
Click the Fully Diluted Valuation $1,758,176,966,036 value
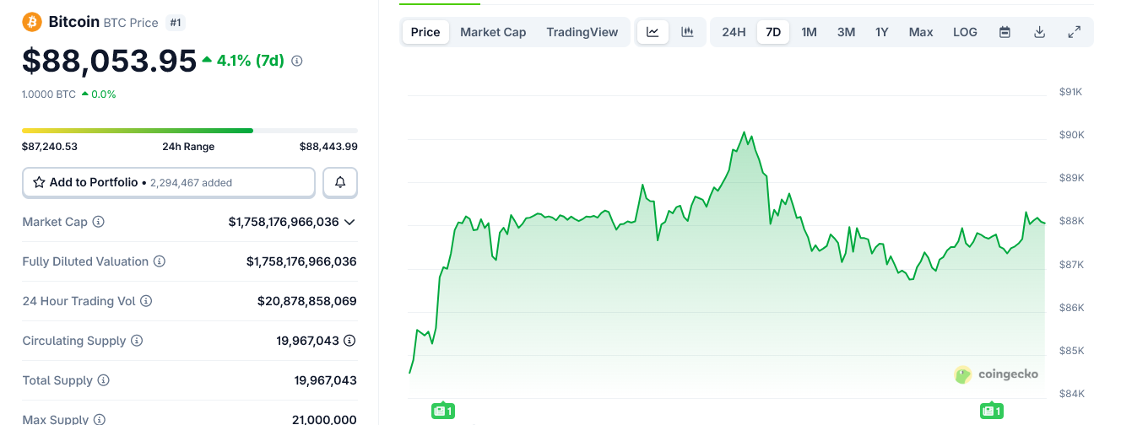click(x=301, y=261)
